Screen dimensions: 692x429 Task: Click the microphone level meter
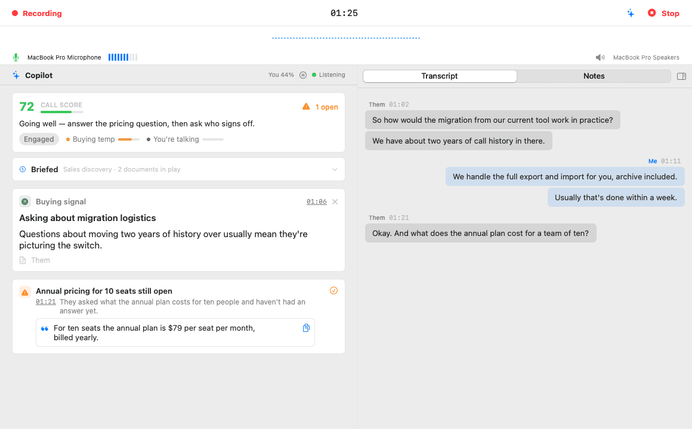click(123, 57)
